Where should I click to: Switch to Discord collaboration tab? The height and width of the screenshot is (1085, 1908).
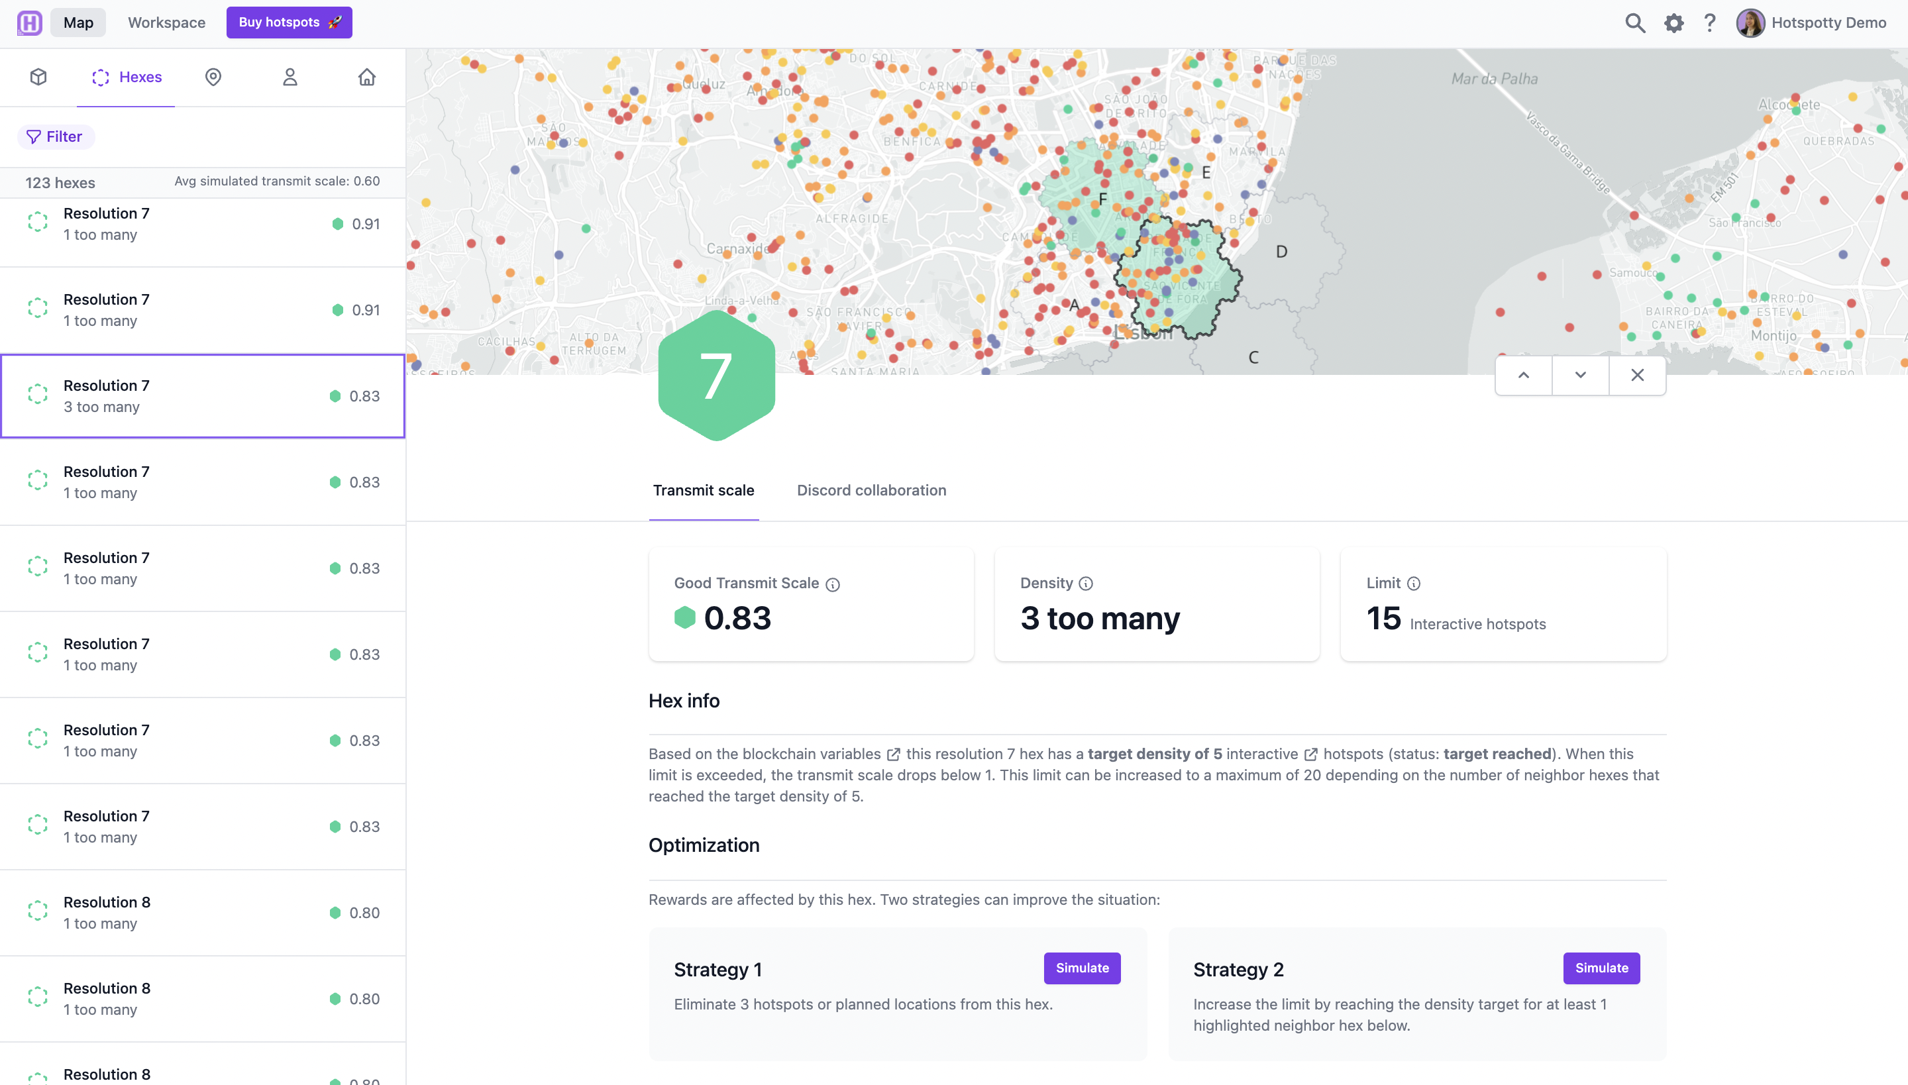[871, 490]
